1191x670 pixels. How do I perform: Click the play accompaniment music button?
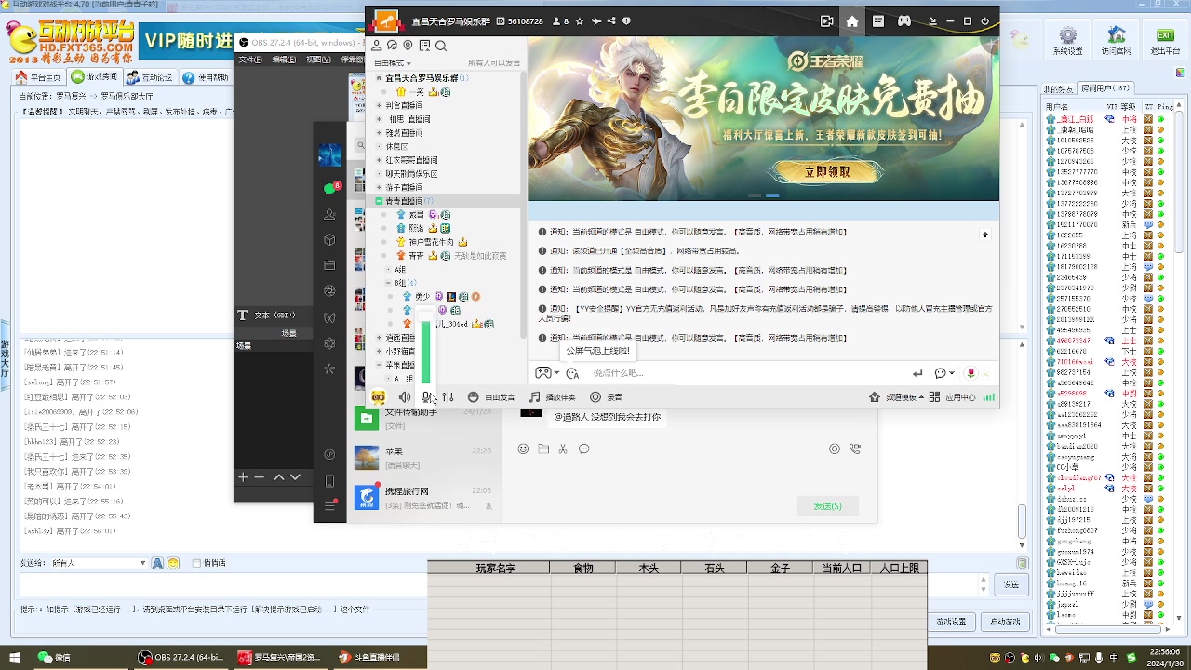click(552, 397)
